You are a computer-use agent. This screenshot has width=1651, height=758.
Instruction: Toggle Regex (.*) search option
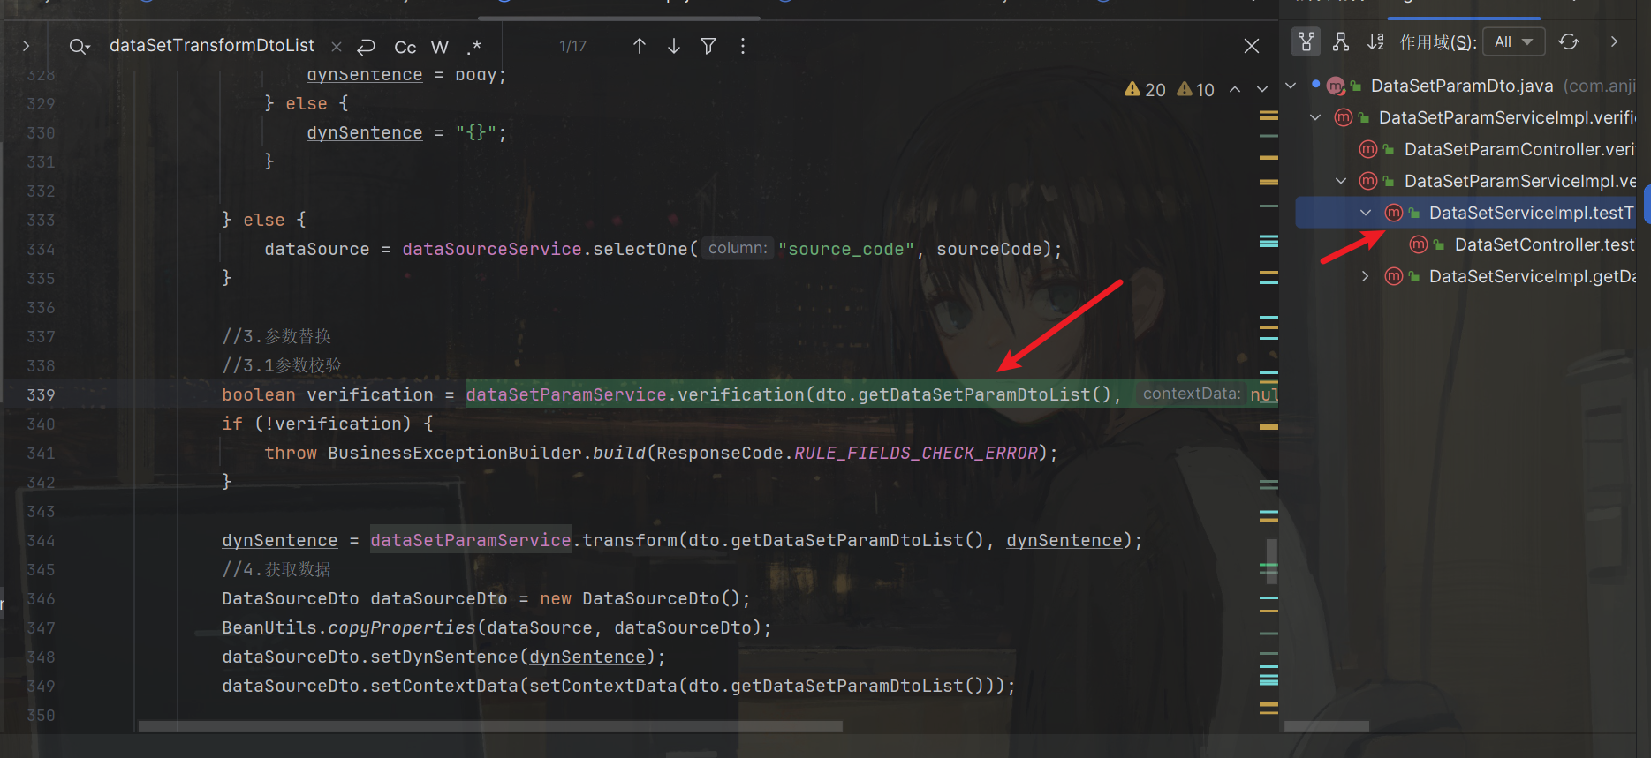(474, 47)
